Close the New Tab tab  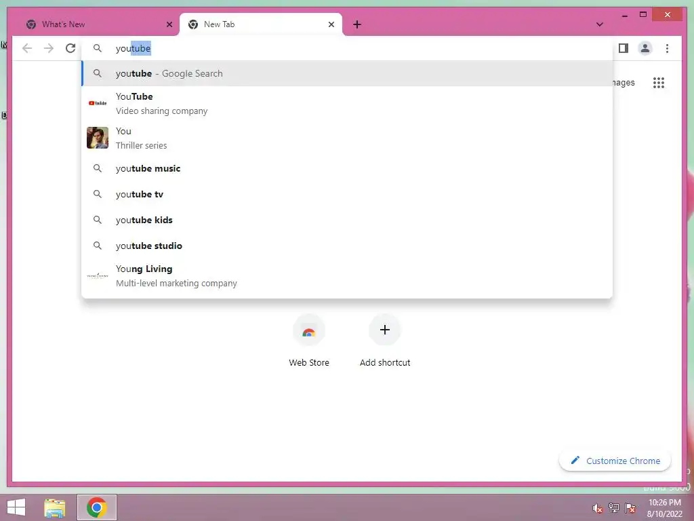coord(331,24)
